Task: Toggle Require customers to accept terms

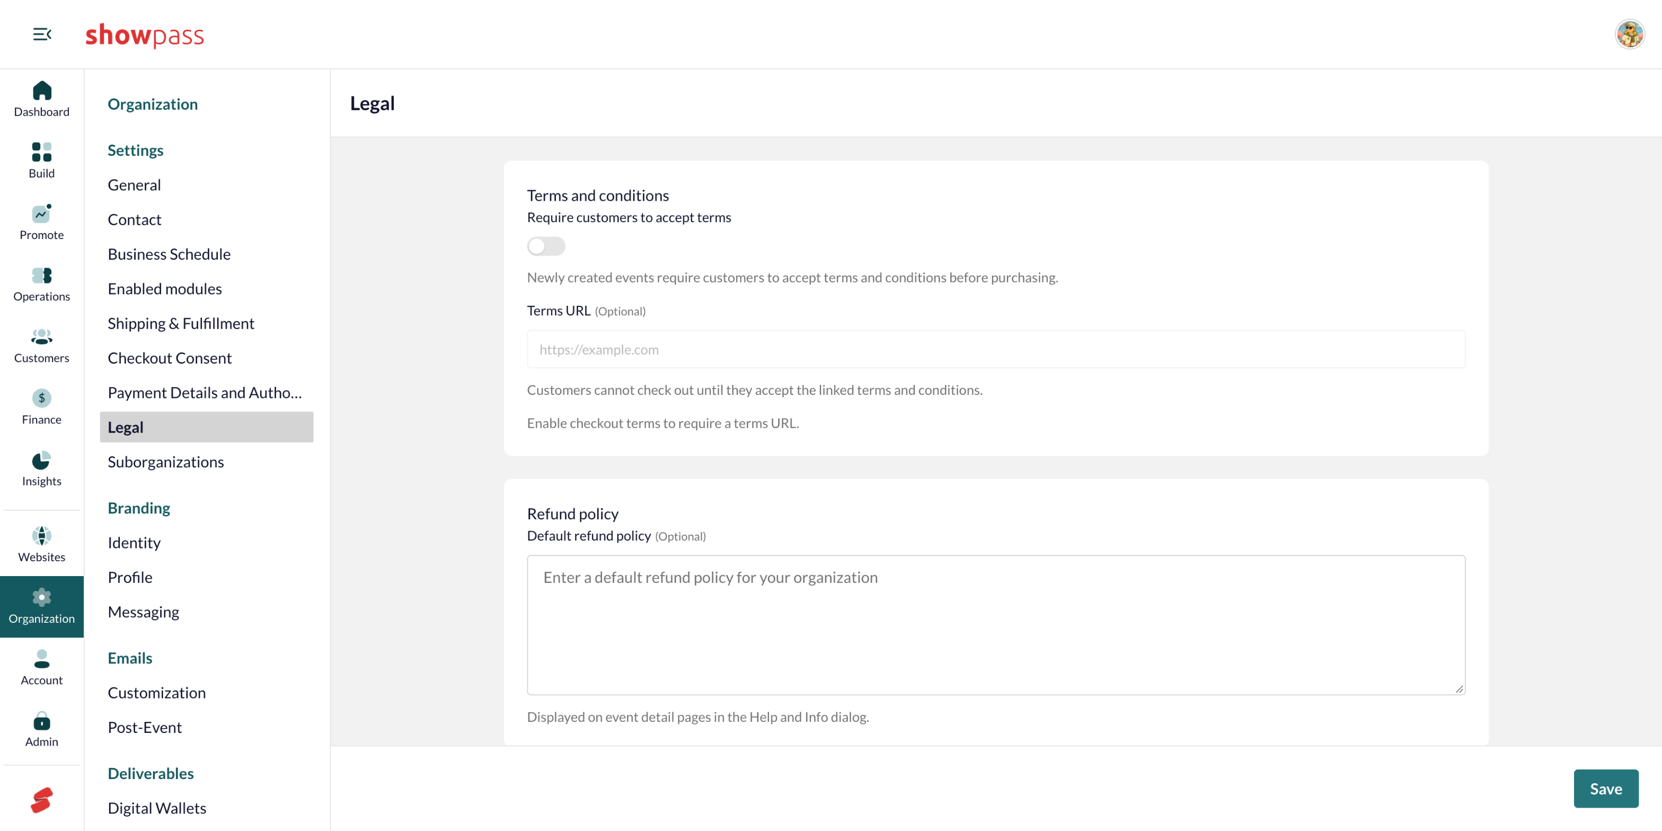Action: 546,246
